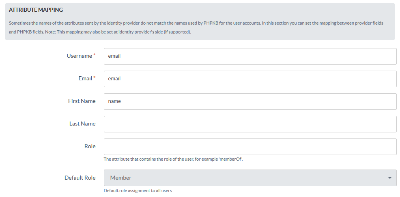The width and height of the screenshot is (400, 197).
Task: Open the Default Role dropdown showing Member
Action: (x=250, y=178)
